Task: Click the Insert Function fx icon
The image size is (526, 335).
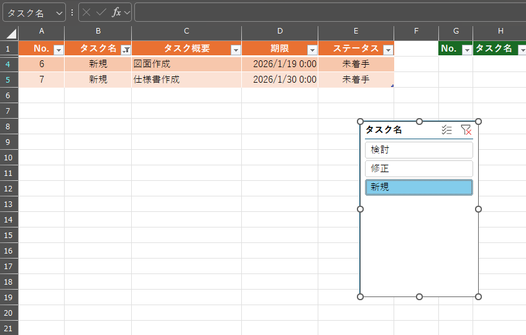Action: pos(116,12)
